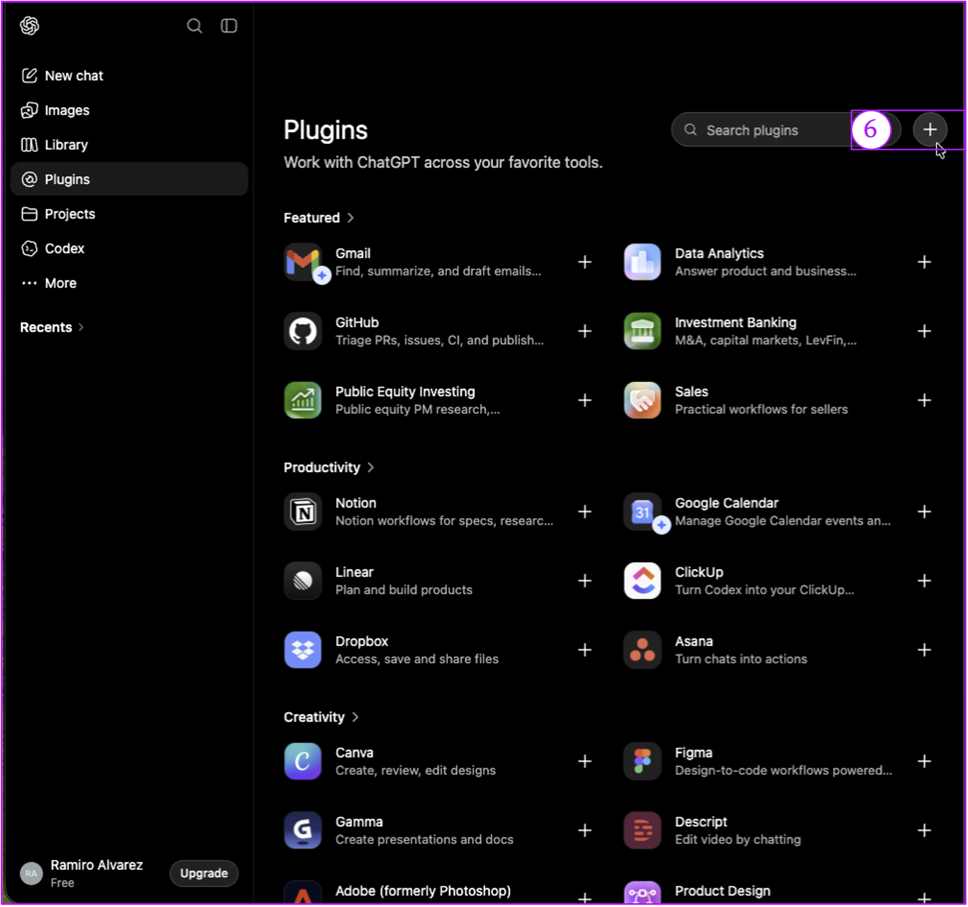The image size is (968, 907).
Task: Open the Canva plugin icon
Action: click(303, 762)
